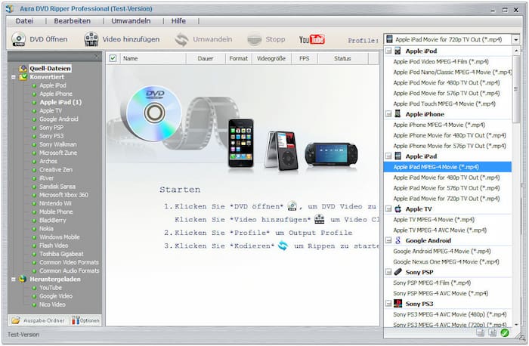Collapse the Sony PS3 profile group
The image size is (529, 346).
coord(388,304)
